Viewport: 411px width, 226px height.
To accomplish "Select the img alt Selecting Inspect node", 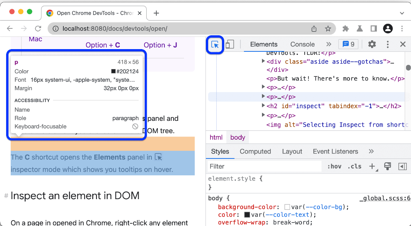I will [337, 125].
